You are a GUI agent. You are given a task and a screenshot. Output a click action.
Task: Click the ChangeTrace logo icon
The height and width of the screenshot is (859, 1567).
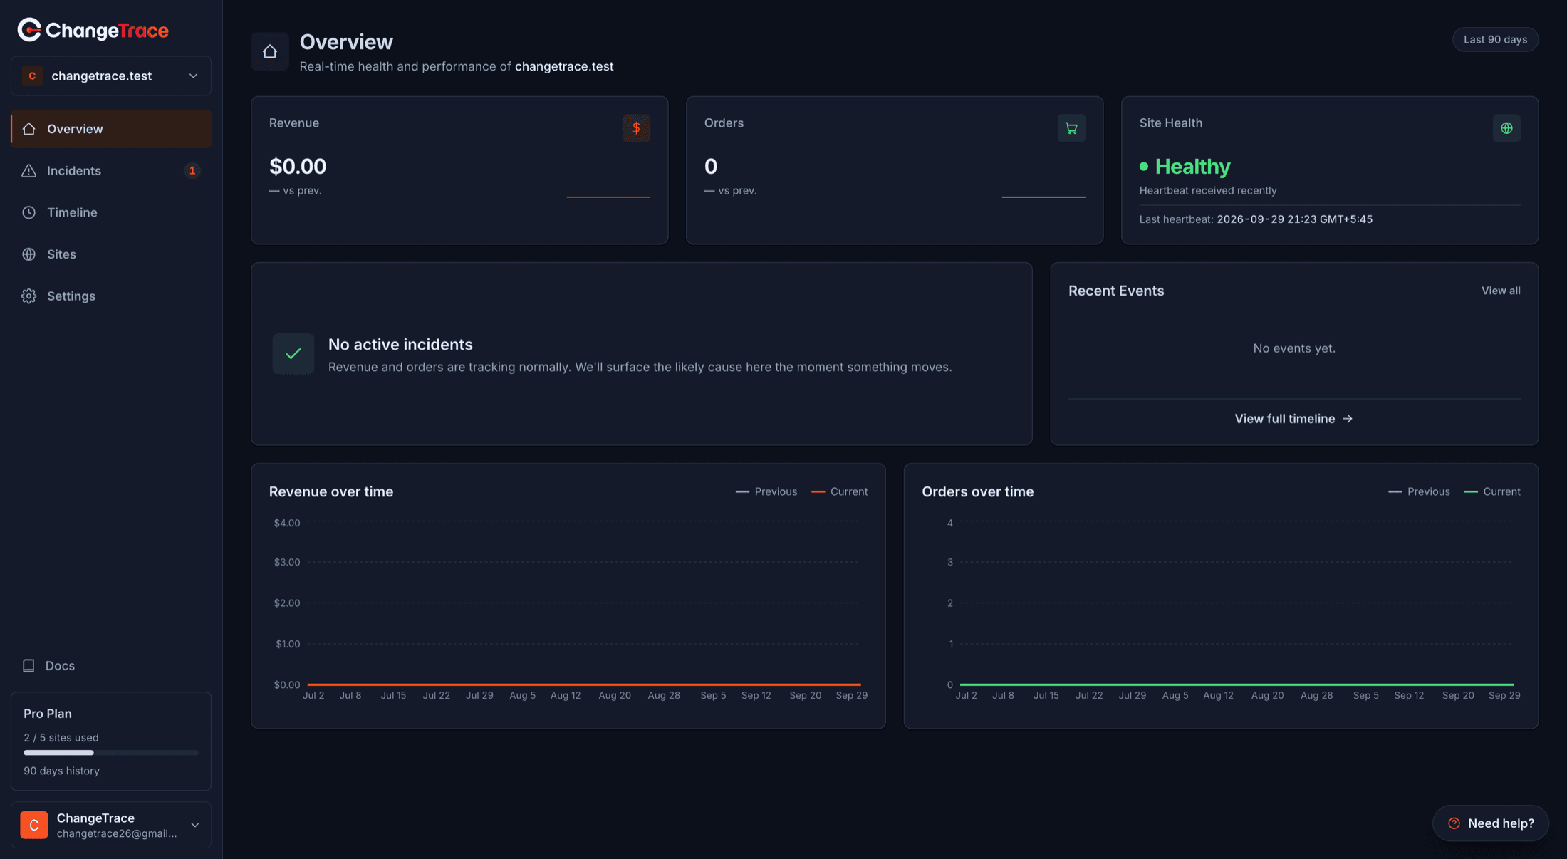[29, 30]
